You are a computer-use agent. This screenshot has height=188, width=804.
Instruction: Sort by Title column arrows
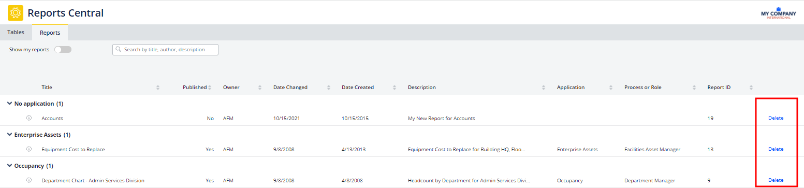(x=158, y=88)
